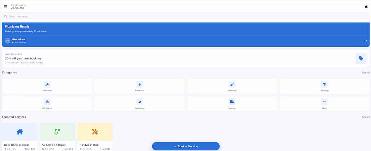This screenshot has height=151, width=371.
Task: Click the Cleaning category label
Action: [x=232, y=91]
